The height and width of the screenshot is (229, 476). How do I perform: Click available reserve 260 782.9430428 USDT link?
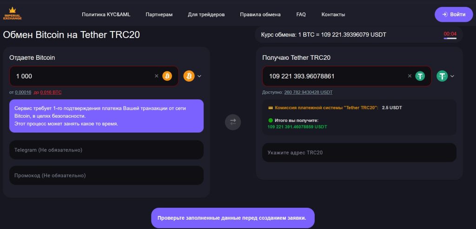[308, 92]
